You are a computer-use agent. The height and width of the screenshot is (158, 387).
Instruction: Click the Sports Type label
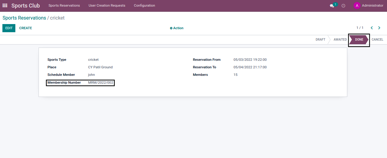coord(57,60)
